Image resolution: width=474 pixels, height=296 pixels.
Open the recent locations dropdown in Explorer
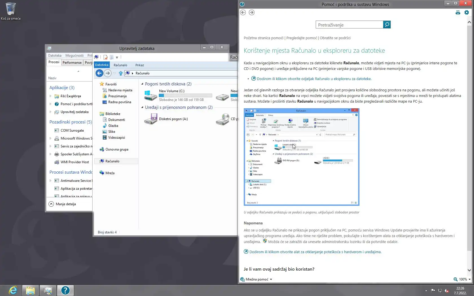point(114,73)
